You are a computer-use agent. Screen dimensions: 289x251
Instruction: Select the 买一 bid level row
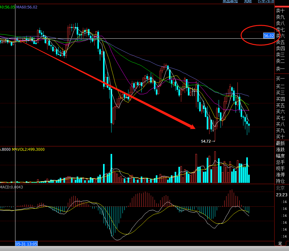tap(280, 79)
